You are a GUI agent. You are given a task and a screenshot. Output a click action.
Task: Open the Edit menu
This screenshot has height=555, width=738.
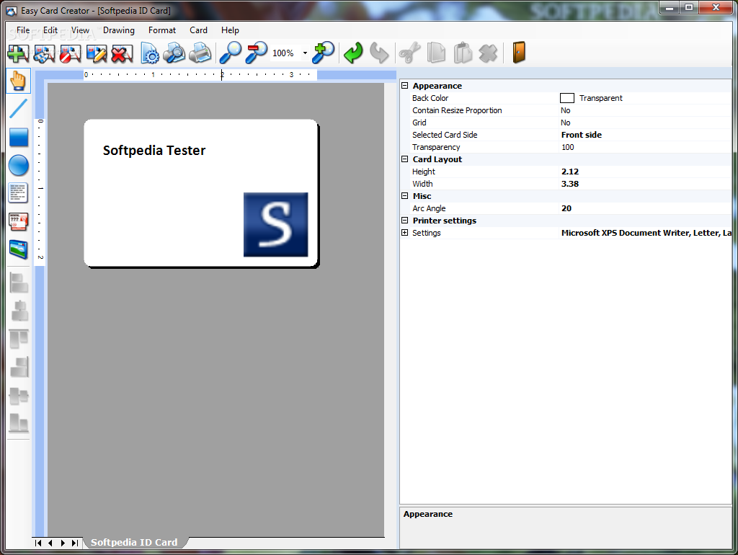coord(50,30)
